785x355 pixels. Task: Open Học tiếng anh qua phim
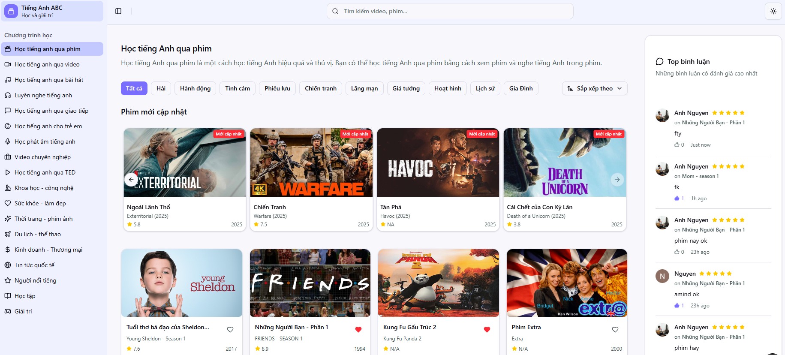pos(52,49)
